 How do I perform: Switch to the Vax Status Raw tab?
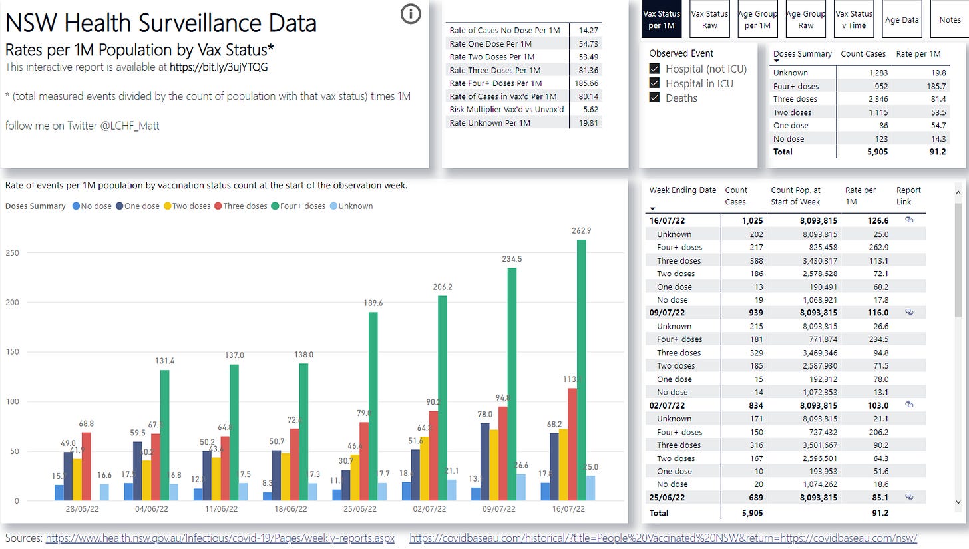pos(709,19)
